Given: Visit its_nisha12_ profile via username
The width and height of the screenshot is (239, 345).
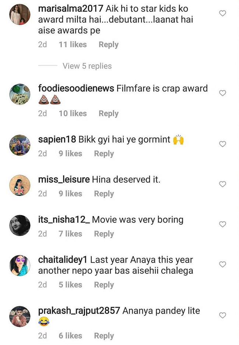Looking at the screenshot, I should (64, 220).
